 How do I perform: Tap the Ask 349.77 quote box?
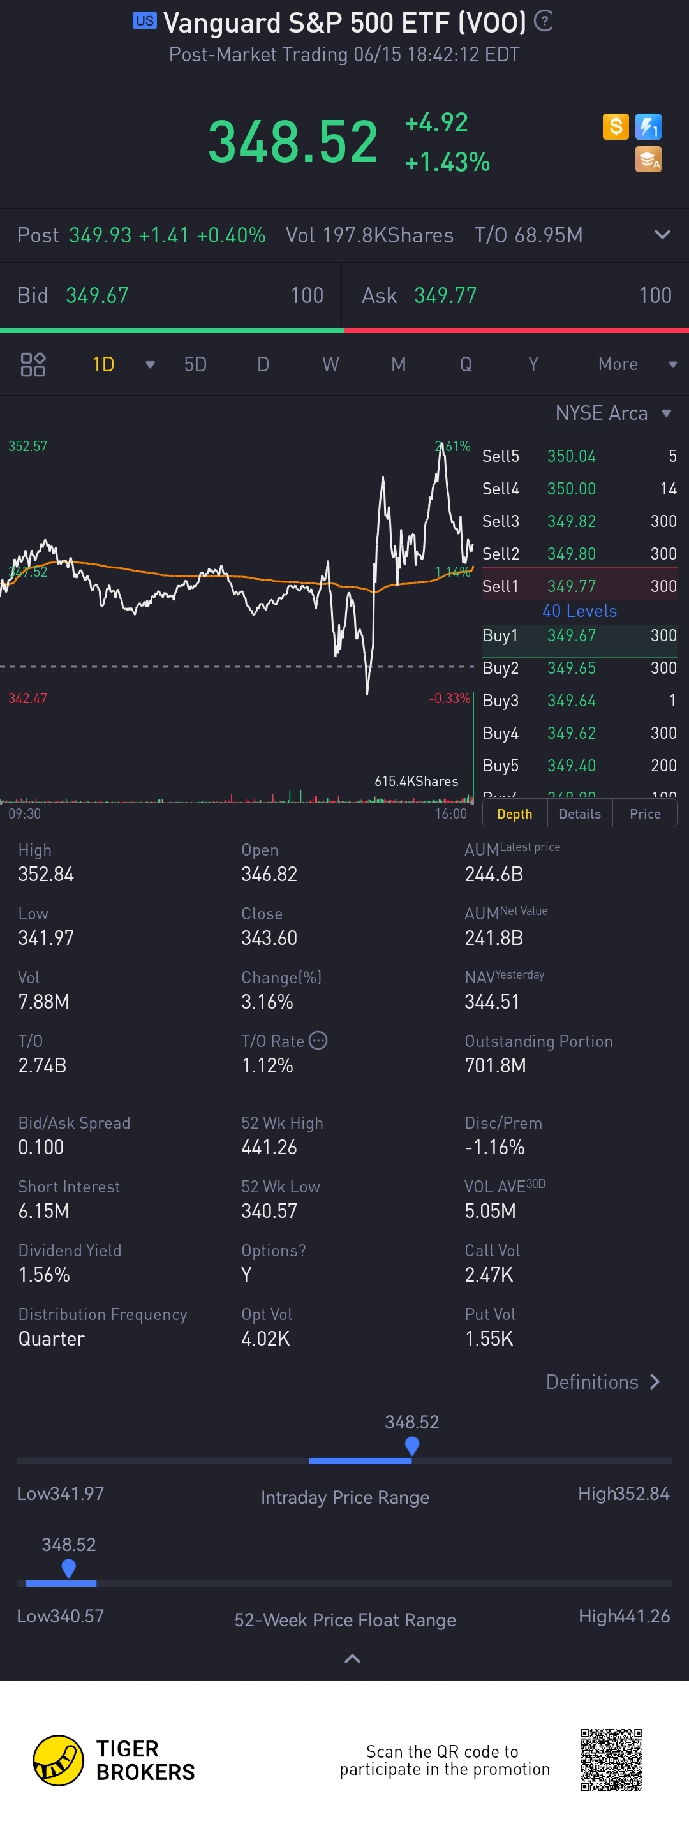click(515, 296)
